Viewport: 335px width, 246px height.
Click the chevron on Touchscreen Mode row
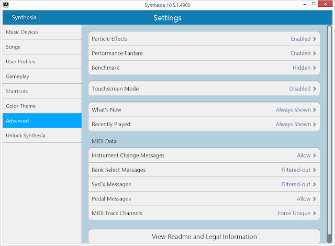pos(315,89)
